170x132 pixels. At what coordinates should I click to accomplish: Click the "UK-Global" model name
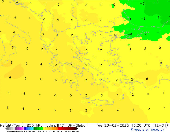77,126
